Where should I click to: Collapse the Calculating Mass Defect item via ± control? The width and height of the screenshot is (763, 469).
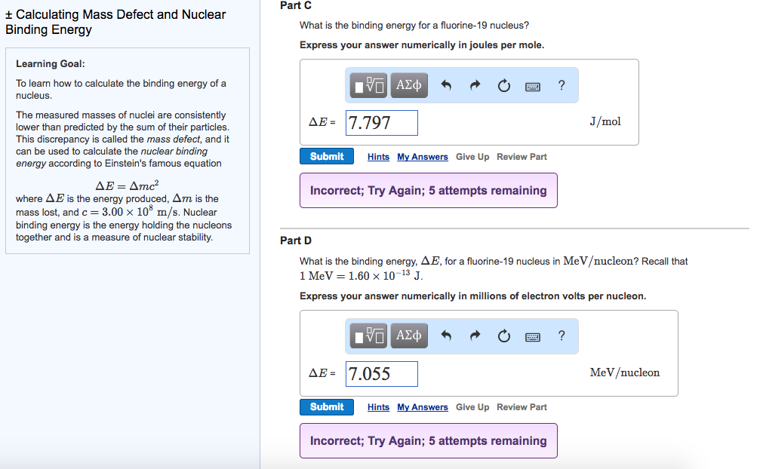click(8, 14)
